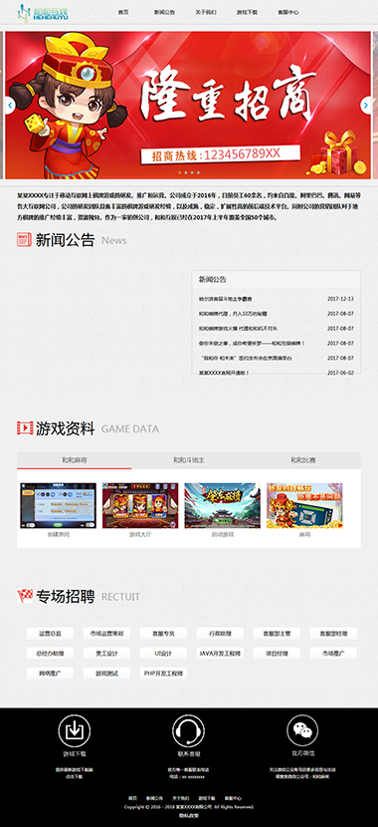This screenshot has height=827, width=378.
Task: Switch to the 和和斗地主 tab
Action: click(188, 460)
